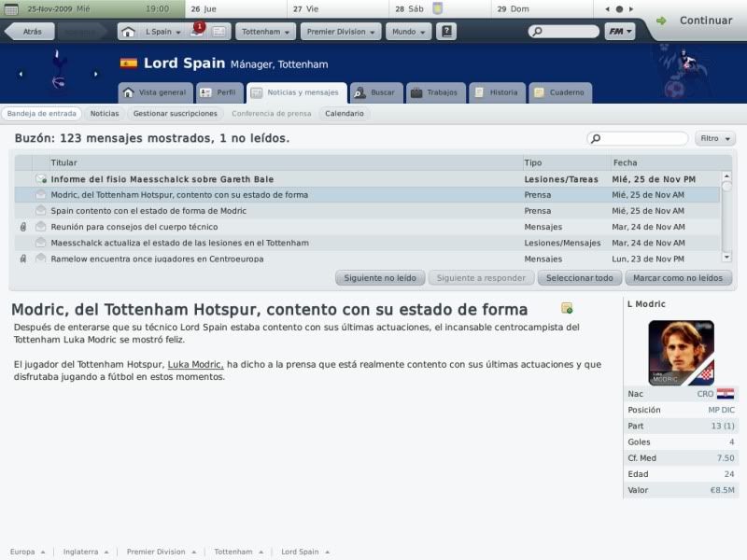Click the note icon beside the article headline
The width and height of the screenshot is (747, 560).
pos(567,308)
